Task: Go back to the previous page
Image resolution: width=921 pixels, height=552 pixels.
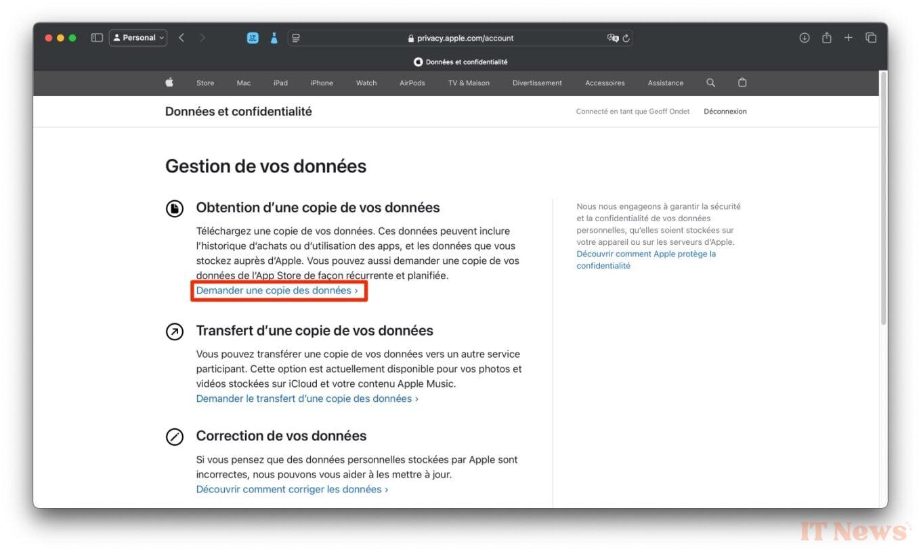Action: pos(181,38)
